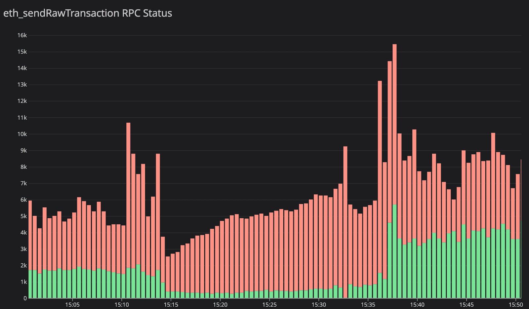
Task: Click the 12k y-axis label
Action: 22,101
